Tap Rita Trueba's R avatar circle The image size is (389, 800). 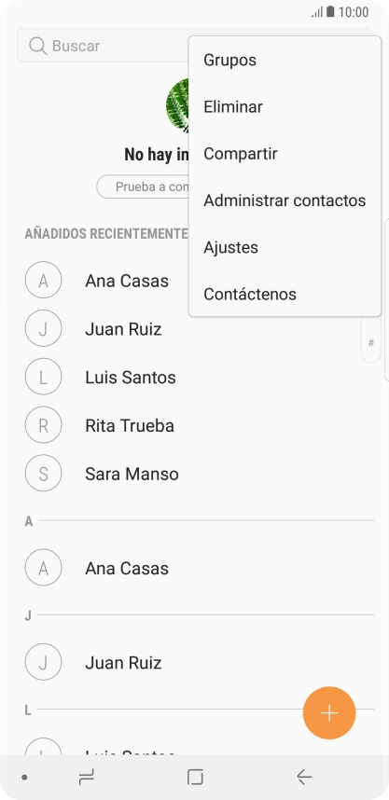pyautogui.click(x=44, y=425)
